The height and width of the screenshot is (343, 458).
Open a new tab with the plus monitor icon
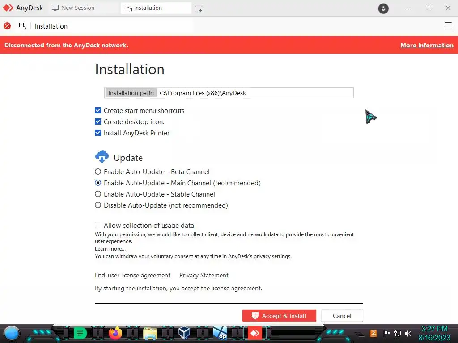point(199,9)
